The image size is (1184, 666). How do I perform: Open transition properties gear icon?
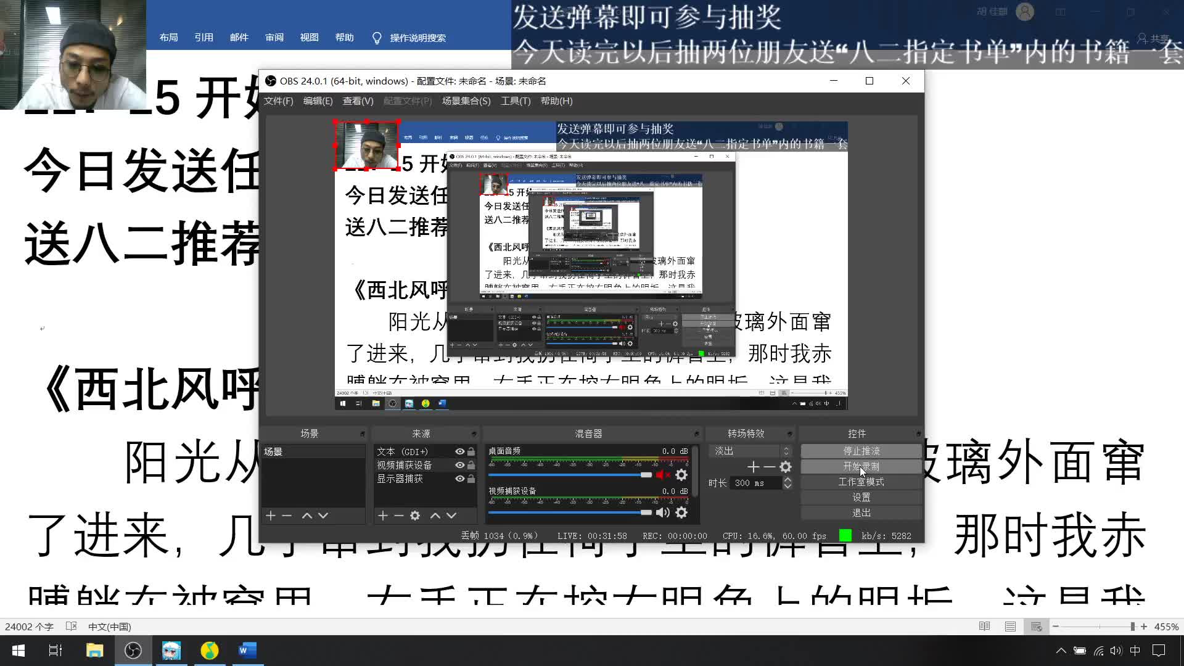786,467
